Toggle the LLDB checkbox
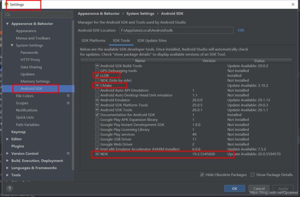The image size is (300, 197). 97,75
